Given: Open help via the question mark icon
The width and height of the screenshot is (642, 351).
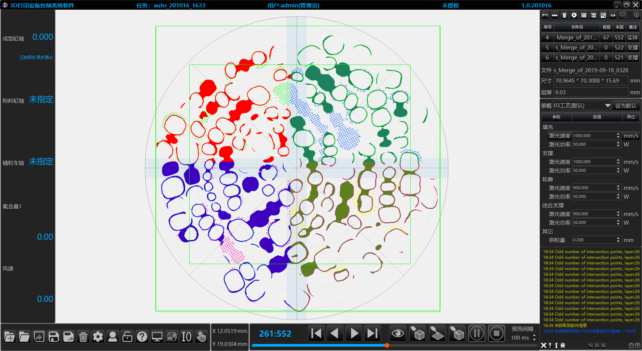Looking at the screenshot, I should pos(142,337).
